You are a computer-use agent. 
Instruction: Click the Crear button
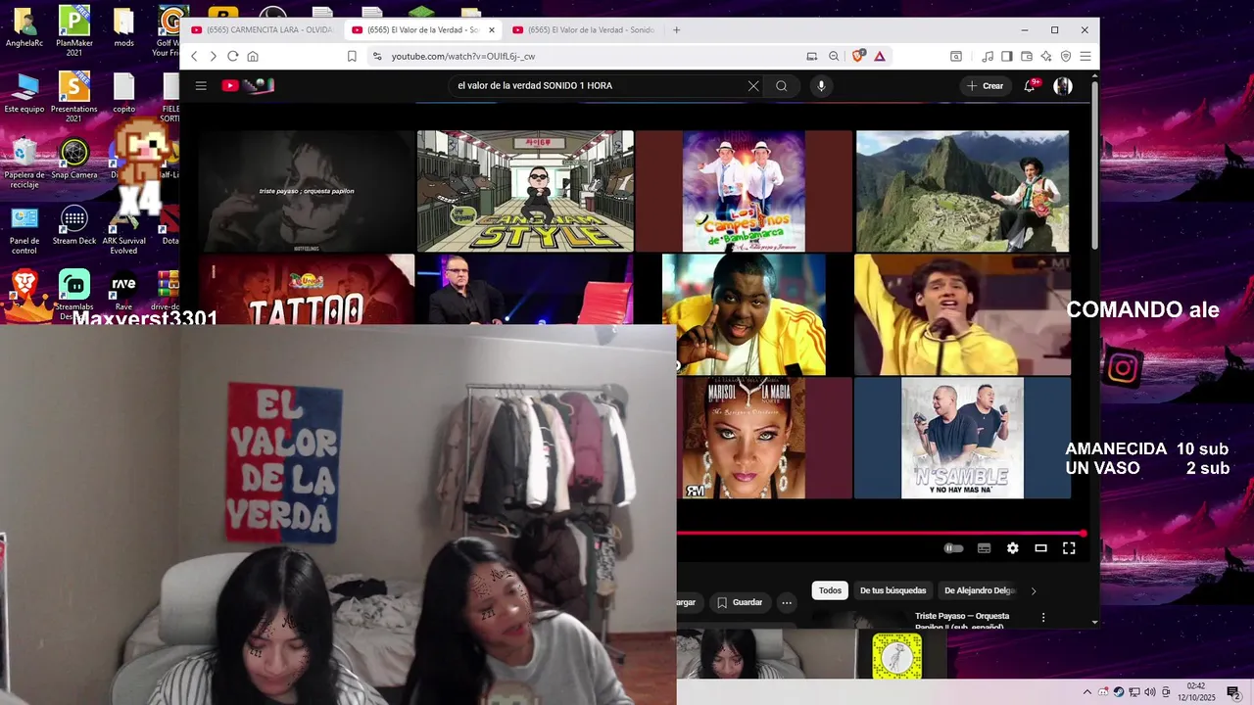pyautogui.click(x=985, y=86)
